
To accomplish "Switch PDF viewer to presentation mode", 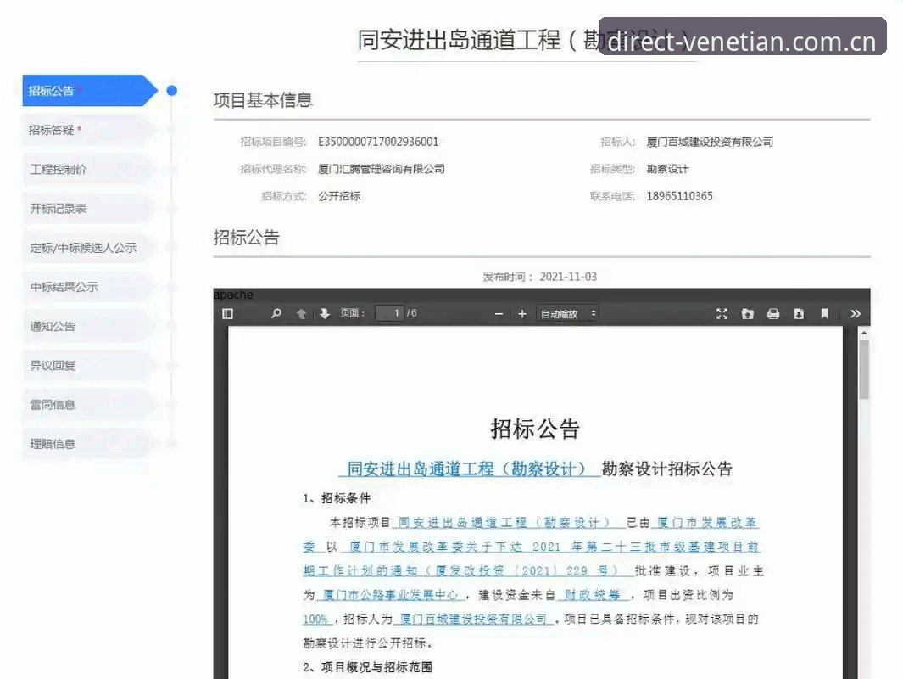I will pyautogui.click(x=722, y=313).
